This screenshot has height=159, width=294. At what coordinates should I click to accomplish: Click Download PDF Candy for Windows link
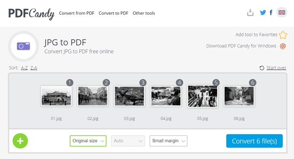[x=241, y=46]
